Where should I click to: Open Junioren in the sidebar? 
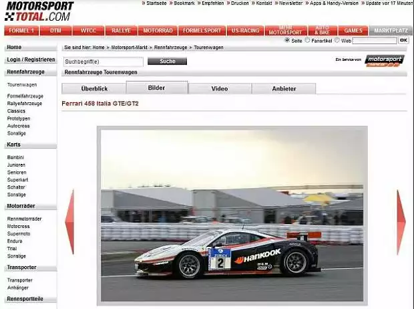16,165
